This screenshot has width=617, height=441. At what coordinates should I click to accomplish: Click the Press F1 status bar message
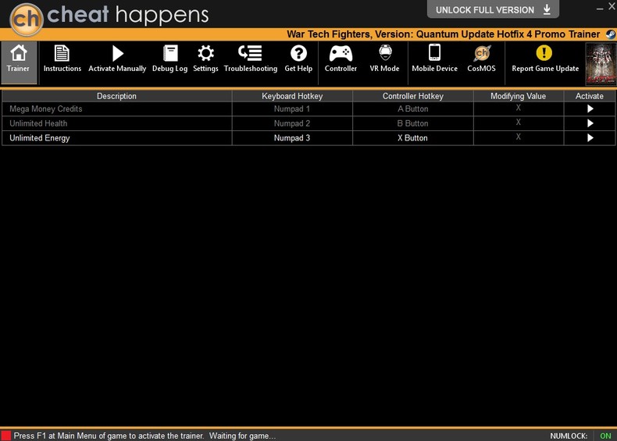144,436
